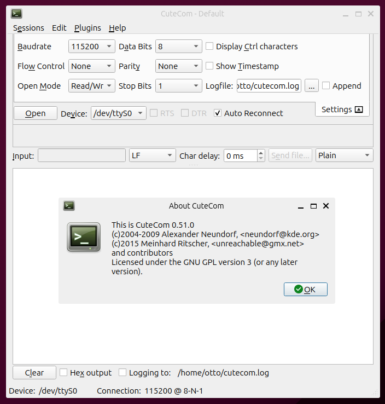Click the large CuteCom logo in the About dialog
Viewport: 385px width, 404px height.
[x=84, y=237]
